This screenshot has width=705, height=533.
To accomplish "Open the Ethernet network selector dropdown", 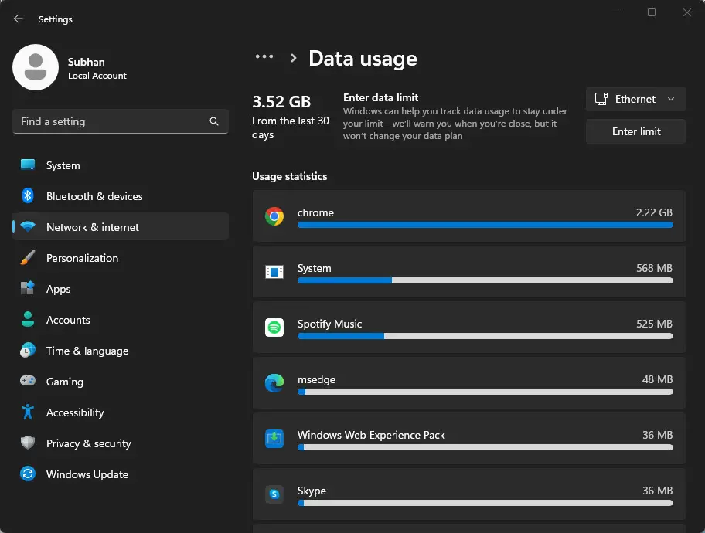I will click(635, 99).
